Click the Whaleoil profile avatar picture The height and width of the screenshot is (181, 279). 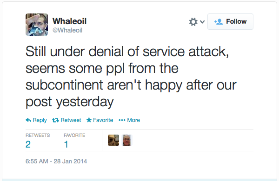pos(37,25)
